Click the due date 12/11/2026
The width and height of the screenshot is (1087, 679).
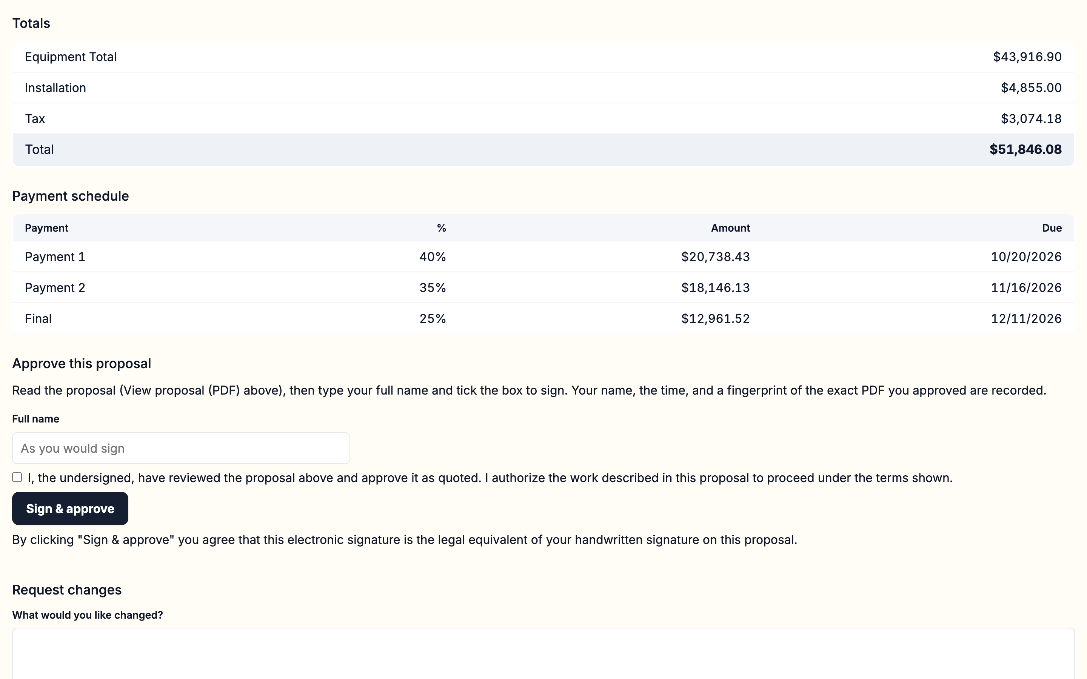point(1026,319)
